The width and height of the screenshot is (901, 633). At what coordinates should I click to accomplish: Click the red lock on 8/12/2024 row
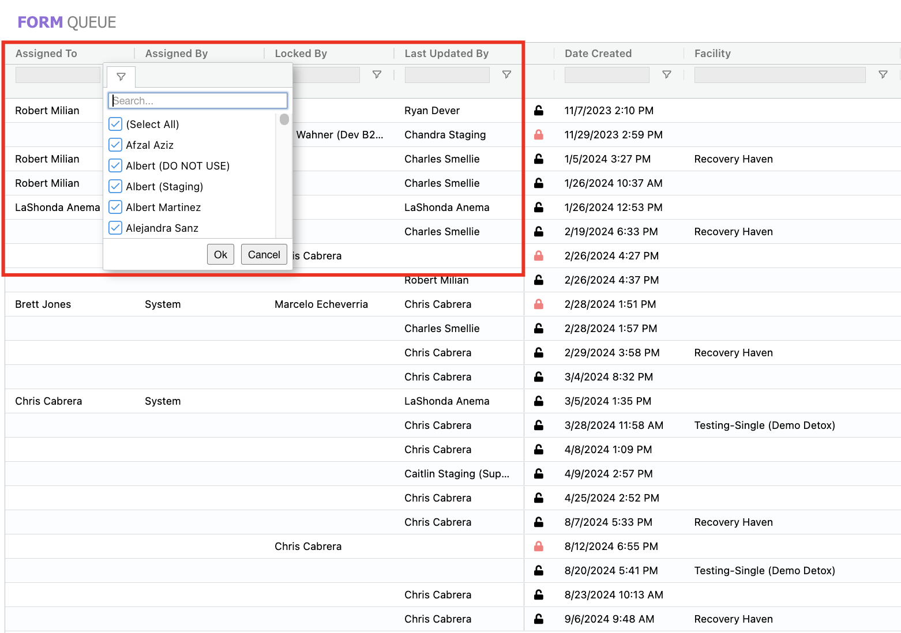tap(538, 547)
